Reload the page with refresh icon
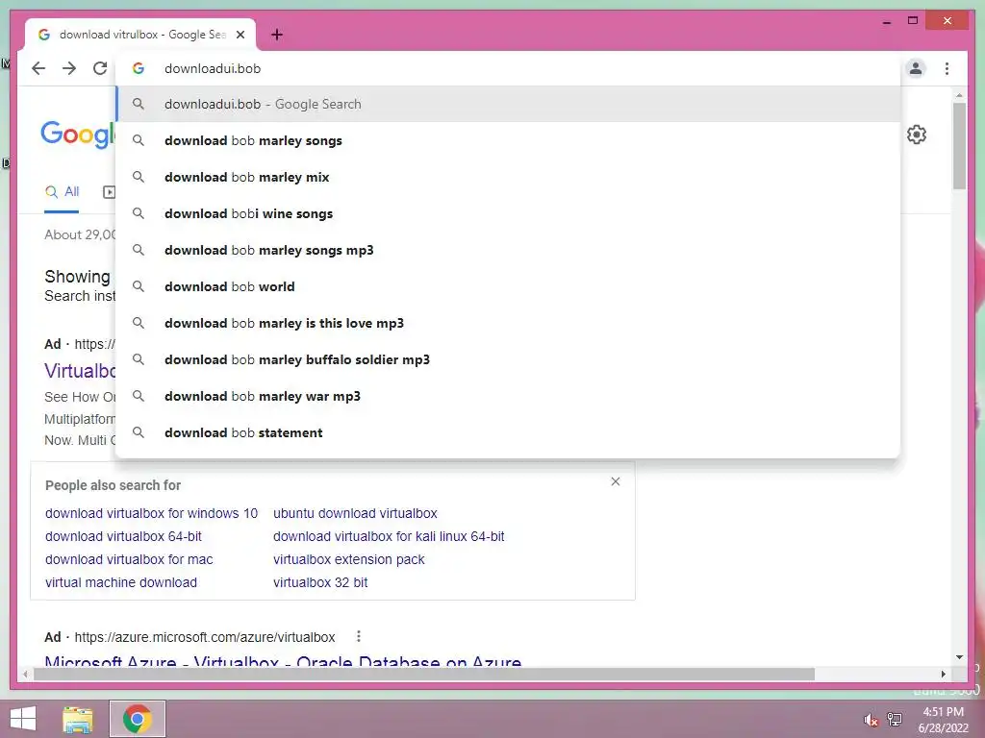Viewport: 985px width, 738px height. click(100, 68)
